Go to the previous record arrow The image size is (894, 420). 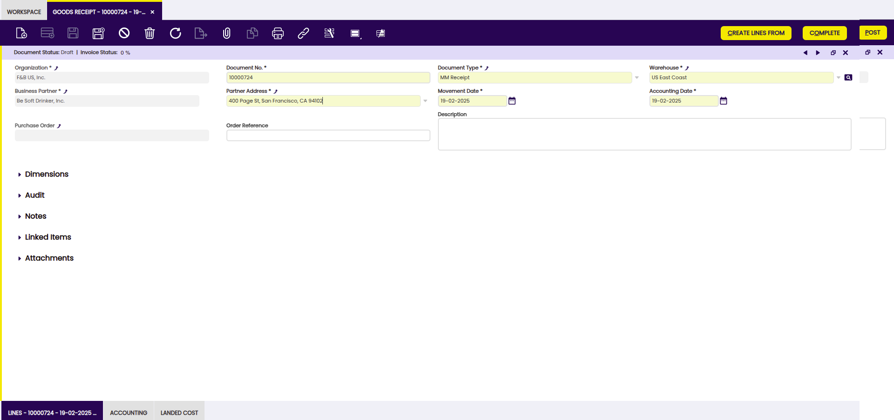(x=805, y=53)
